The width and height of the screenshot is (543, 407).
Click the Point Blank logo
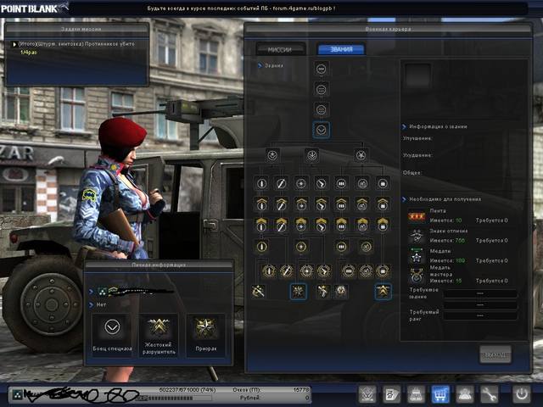coord(34,8)
